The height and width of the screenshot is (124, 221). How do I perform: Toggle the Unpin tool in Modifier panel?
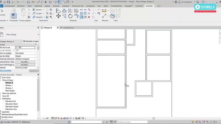[89, 10]
